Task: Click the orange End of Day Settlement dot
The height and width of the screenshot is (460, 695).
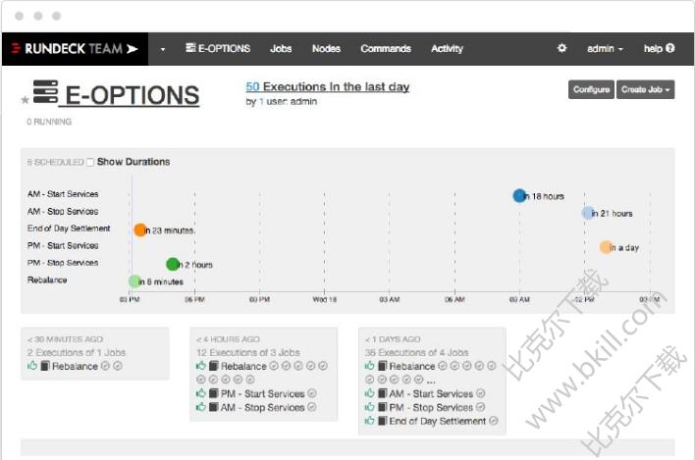Action: [x=140, y=230]
